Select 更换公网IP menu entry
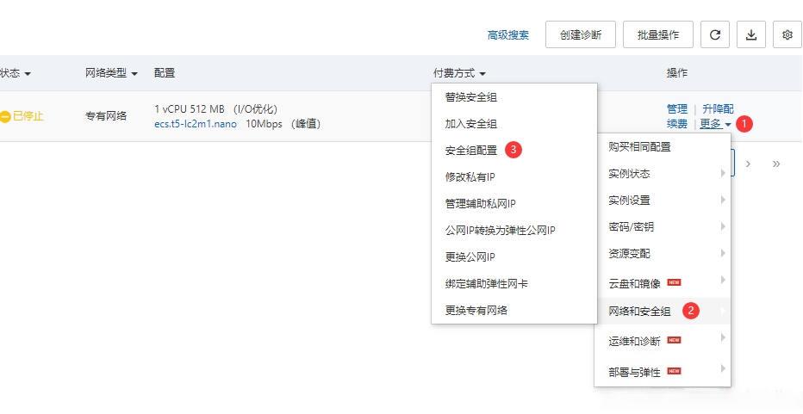The width and height of the screenshot is (803, 414). click(x=470, y=256)
